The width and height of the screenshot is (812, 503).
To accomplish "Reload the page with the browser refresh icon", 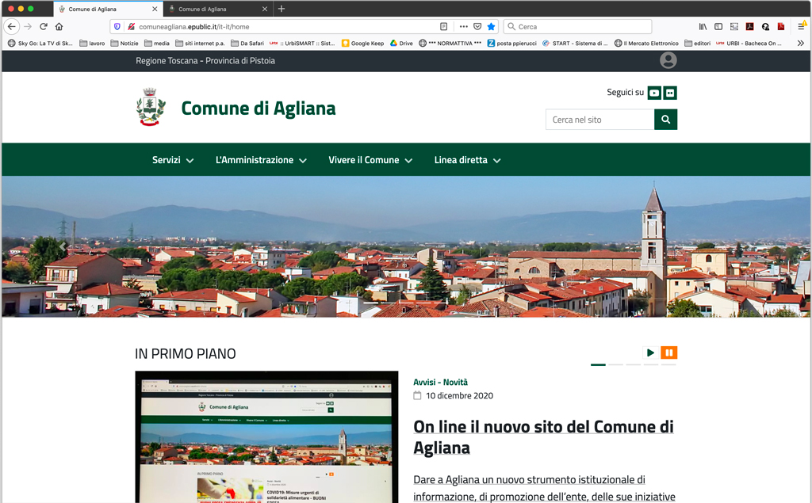I will pyautogui.click(x=43, y=26).
